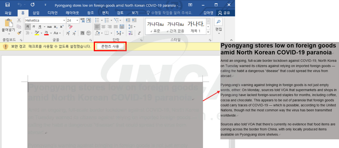The width and height of the screenshot is (339, 148).
Task: Expand the styles gallery More arrow
Action: pyautogui.click(x=208, y=32)
